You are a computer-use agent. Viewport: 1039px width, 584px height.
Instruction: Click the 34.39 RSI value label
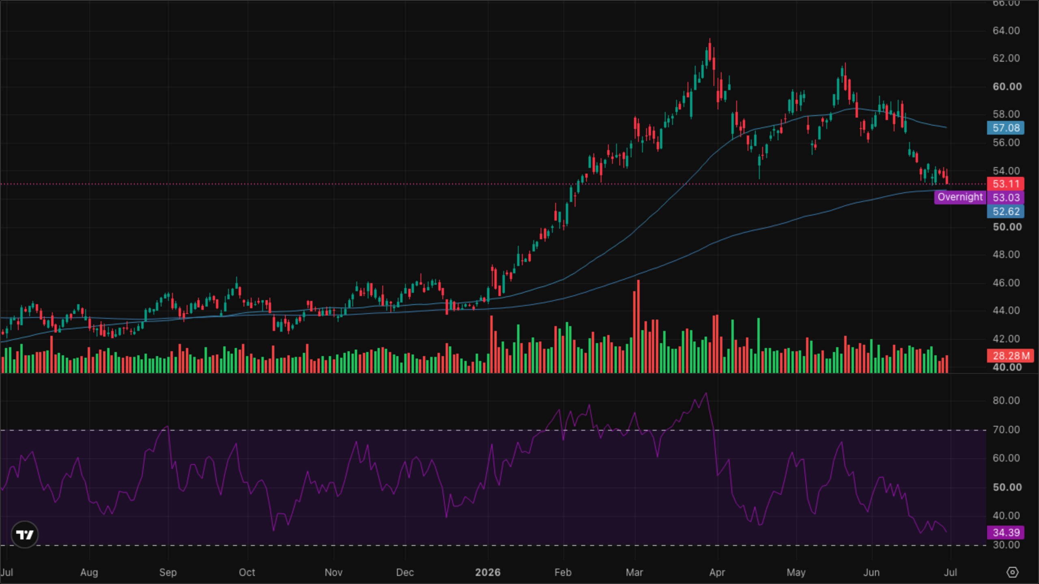point(1006,532)
